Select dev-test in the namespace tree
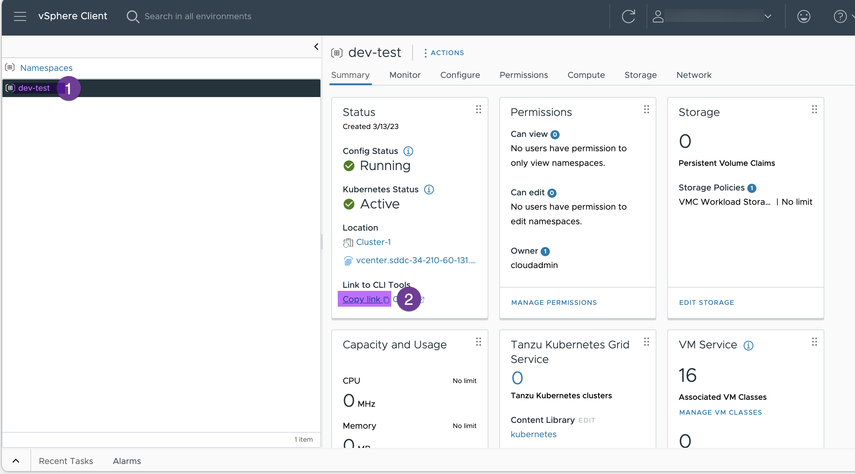The width and height of the screenshot is (855, 474). click(34, 88)
